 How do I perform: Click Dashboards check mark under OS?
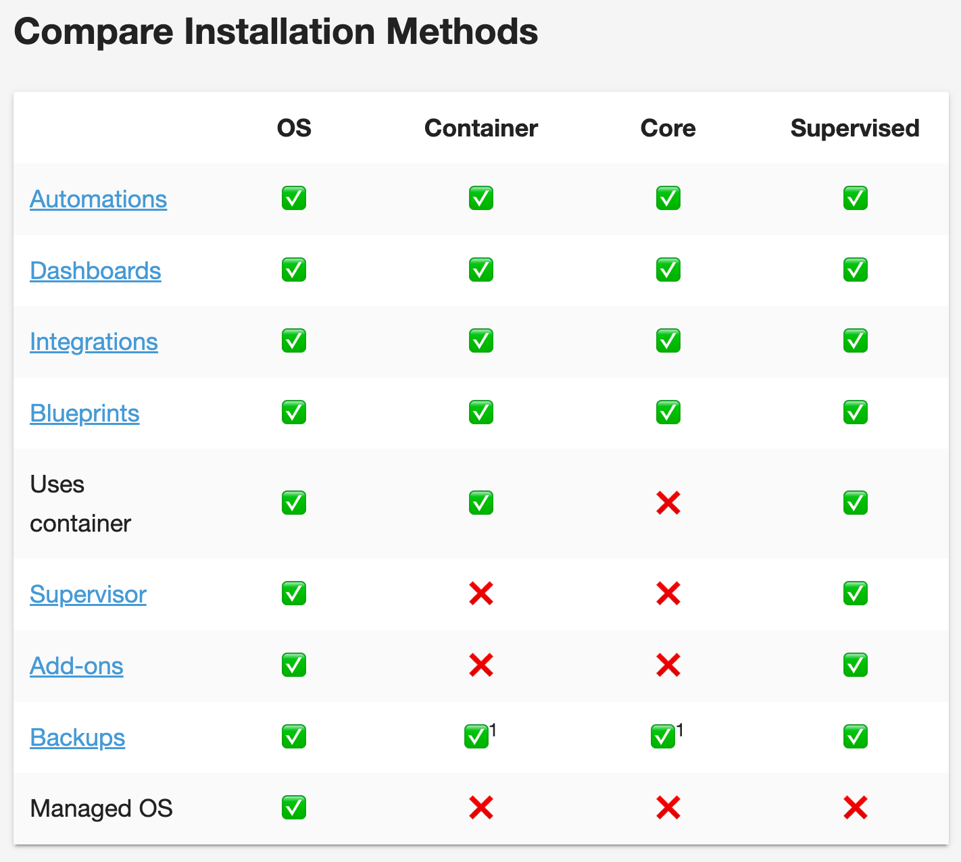tap(294, 270)
